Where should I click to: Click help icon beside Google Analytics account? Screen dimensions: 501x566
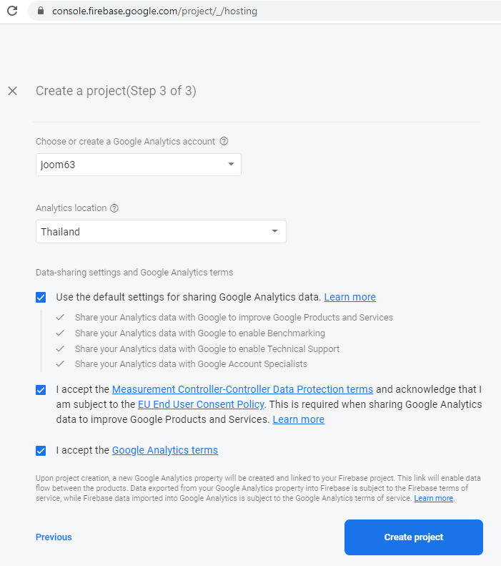click(224, 142)
